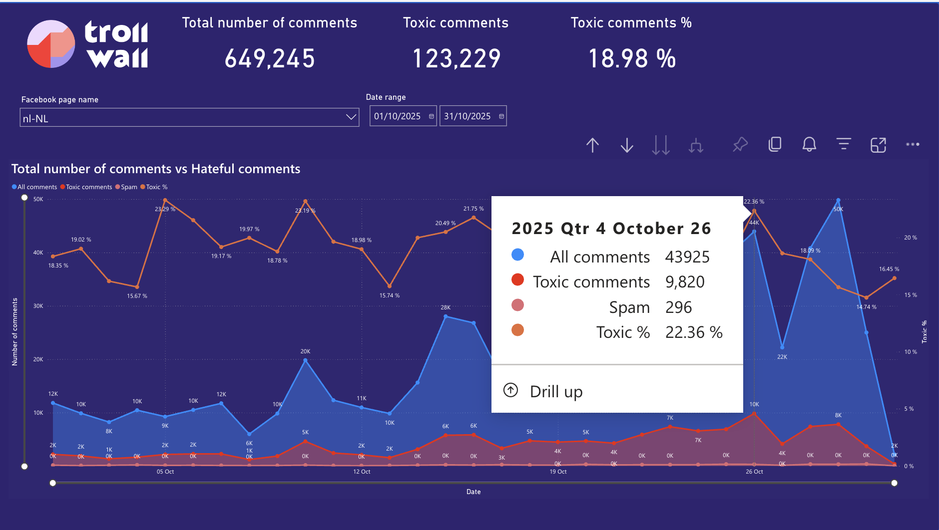Enter focus mode with the expand icon
The height and width of the screenshot is (530, 939).
[878, 145]
